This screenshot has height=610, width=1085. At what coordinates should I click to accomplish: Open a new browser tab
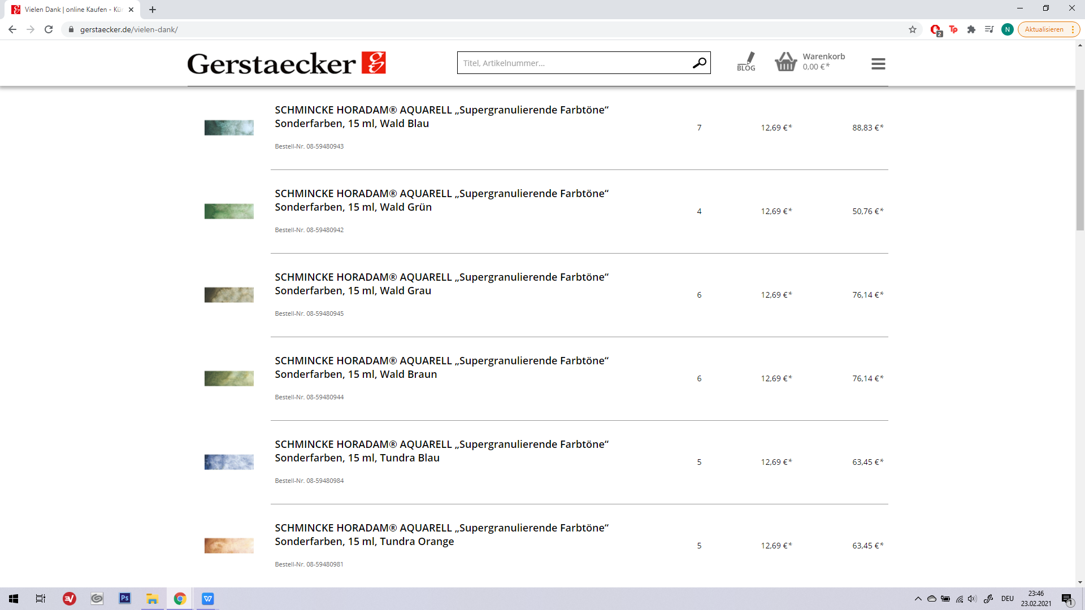[x=153, y=10]
